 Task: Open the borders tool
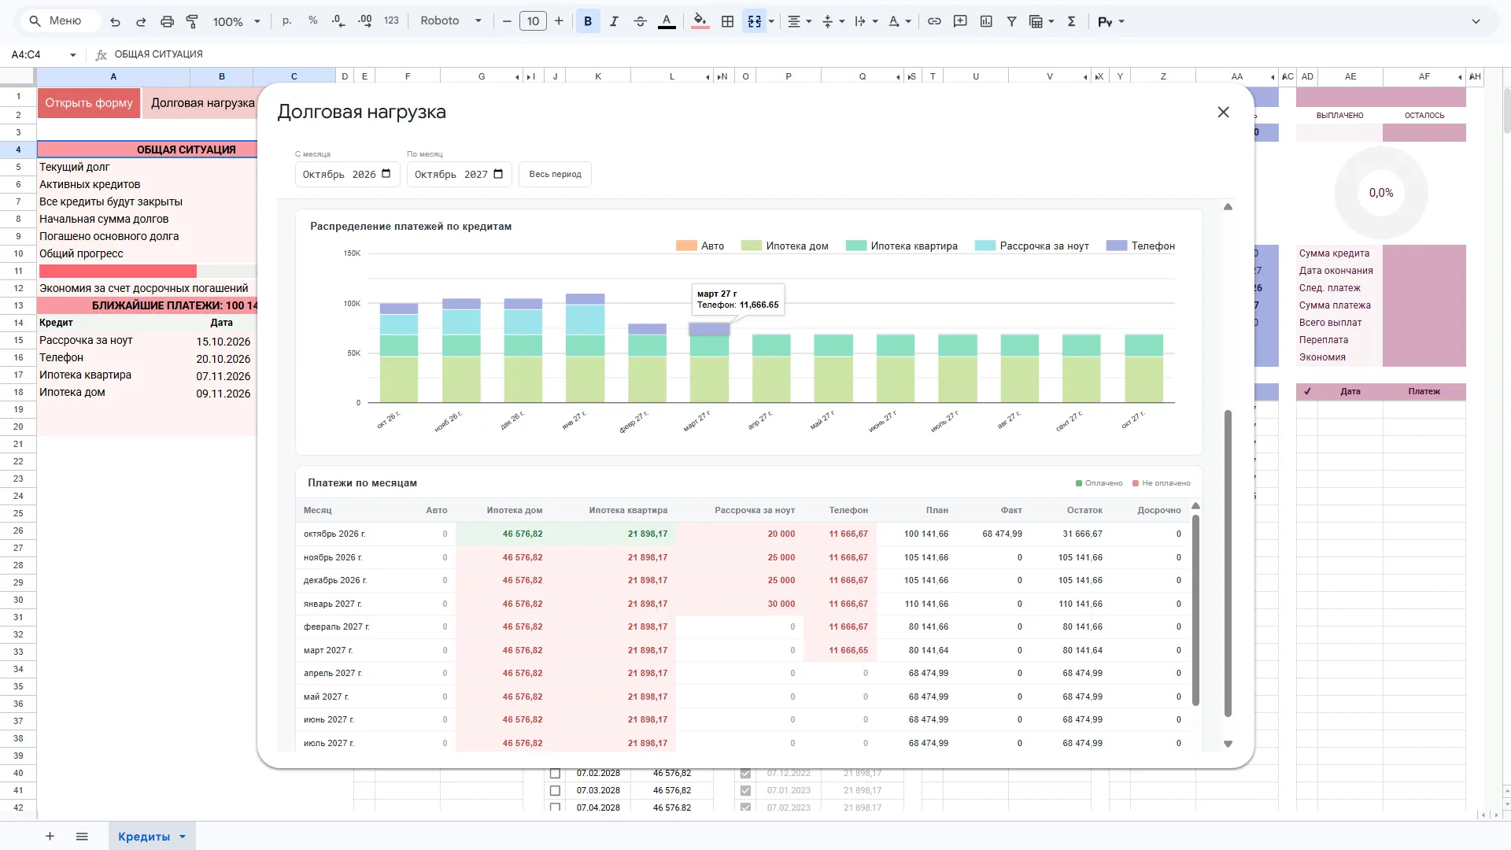click(728, 21)
